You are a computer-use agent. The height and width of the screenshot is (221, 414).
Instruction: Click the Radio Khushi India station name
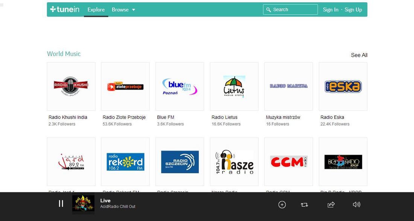[68, 117]
